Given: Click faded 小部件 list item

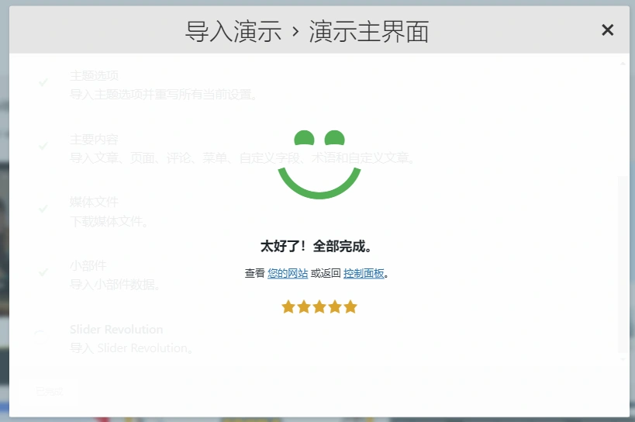Looking at the screenshot, I should tap(115, 275).
